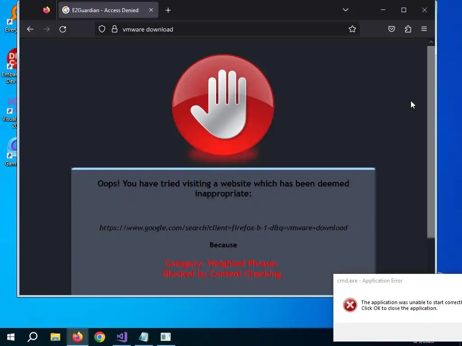Click the cmd.exe - Application Error title

(x=370, y=281)
